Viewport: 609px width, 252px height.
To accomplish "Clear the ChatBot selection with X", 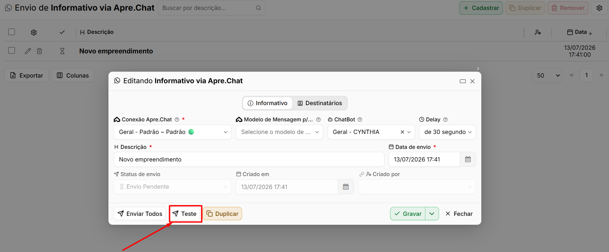I will (x=402, y=132).
